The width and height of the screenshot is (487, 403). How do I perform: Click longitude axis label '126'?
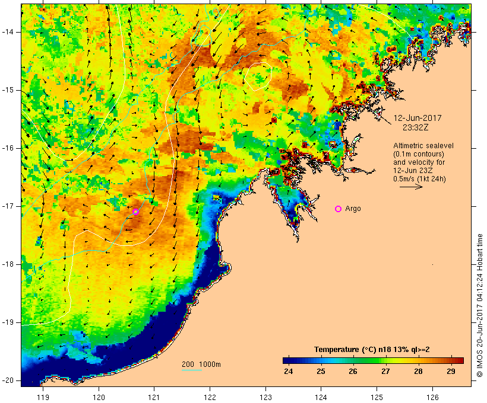click(432, 397)
